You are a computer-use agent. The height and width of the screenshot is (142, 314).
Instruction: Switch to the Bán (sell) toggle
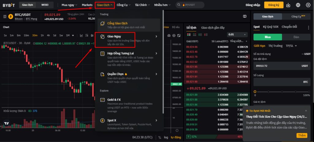click(x=297, y=37)
